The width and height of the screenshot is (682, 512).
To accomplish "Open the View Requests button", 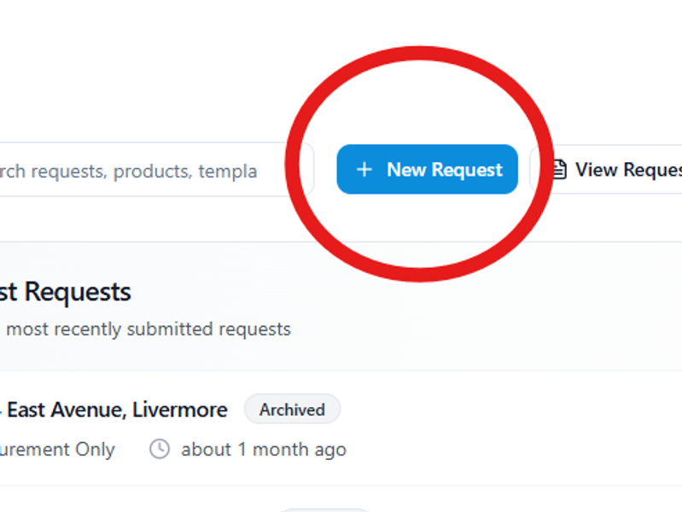I will pyautogui.click(x=615, y=170).
